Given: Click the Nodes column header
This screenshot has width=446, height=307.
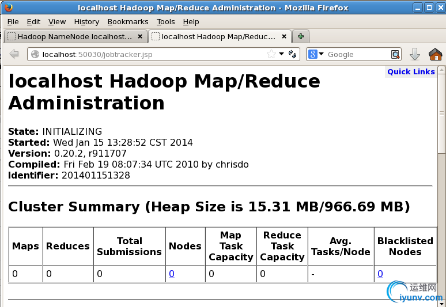Looking at the screenshot, I should pos(185,246).
